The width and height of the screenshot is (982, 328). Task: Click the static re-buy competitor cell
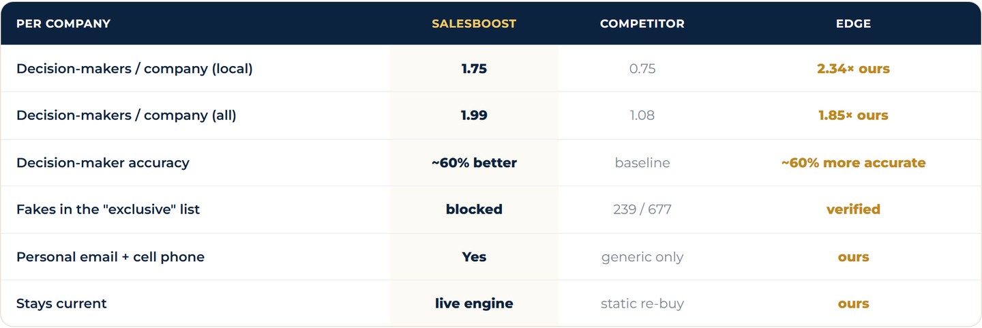(642, 303)
